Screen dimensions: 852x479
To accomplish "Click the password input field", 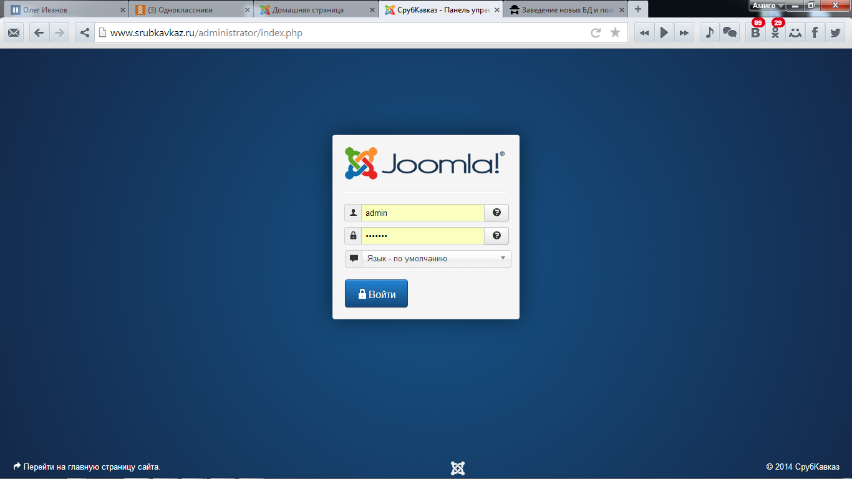I will coord(423,236).
